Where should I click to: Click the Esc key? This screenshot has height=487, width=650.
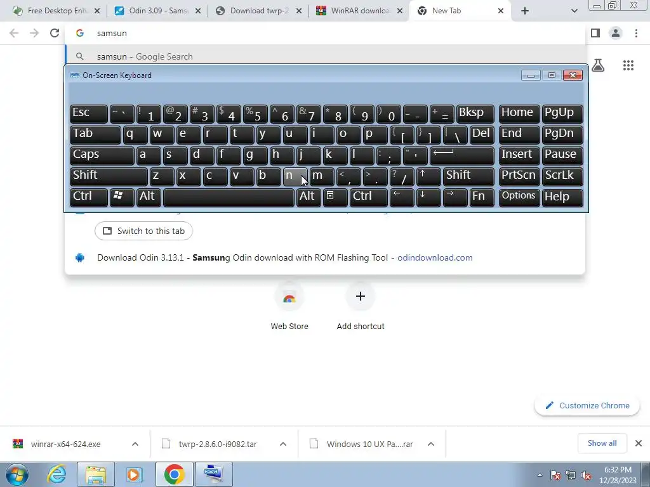[89, 113]
